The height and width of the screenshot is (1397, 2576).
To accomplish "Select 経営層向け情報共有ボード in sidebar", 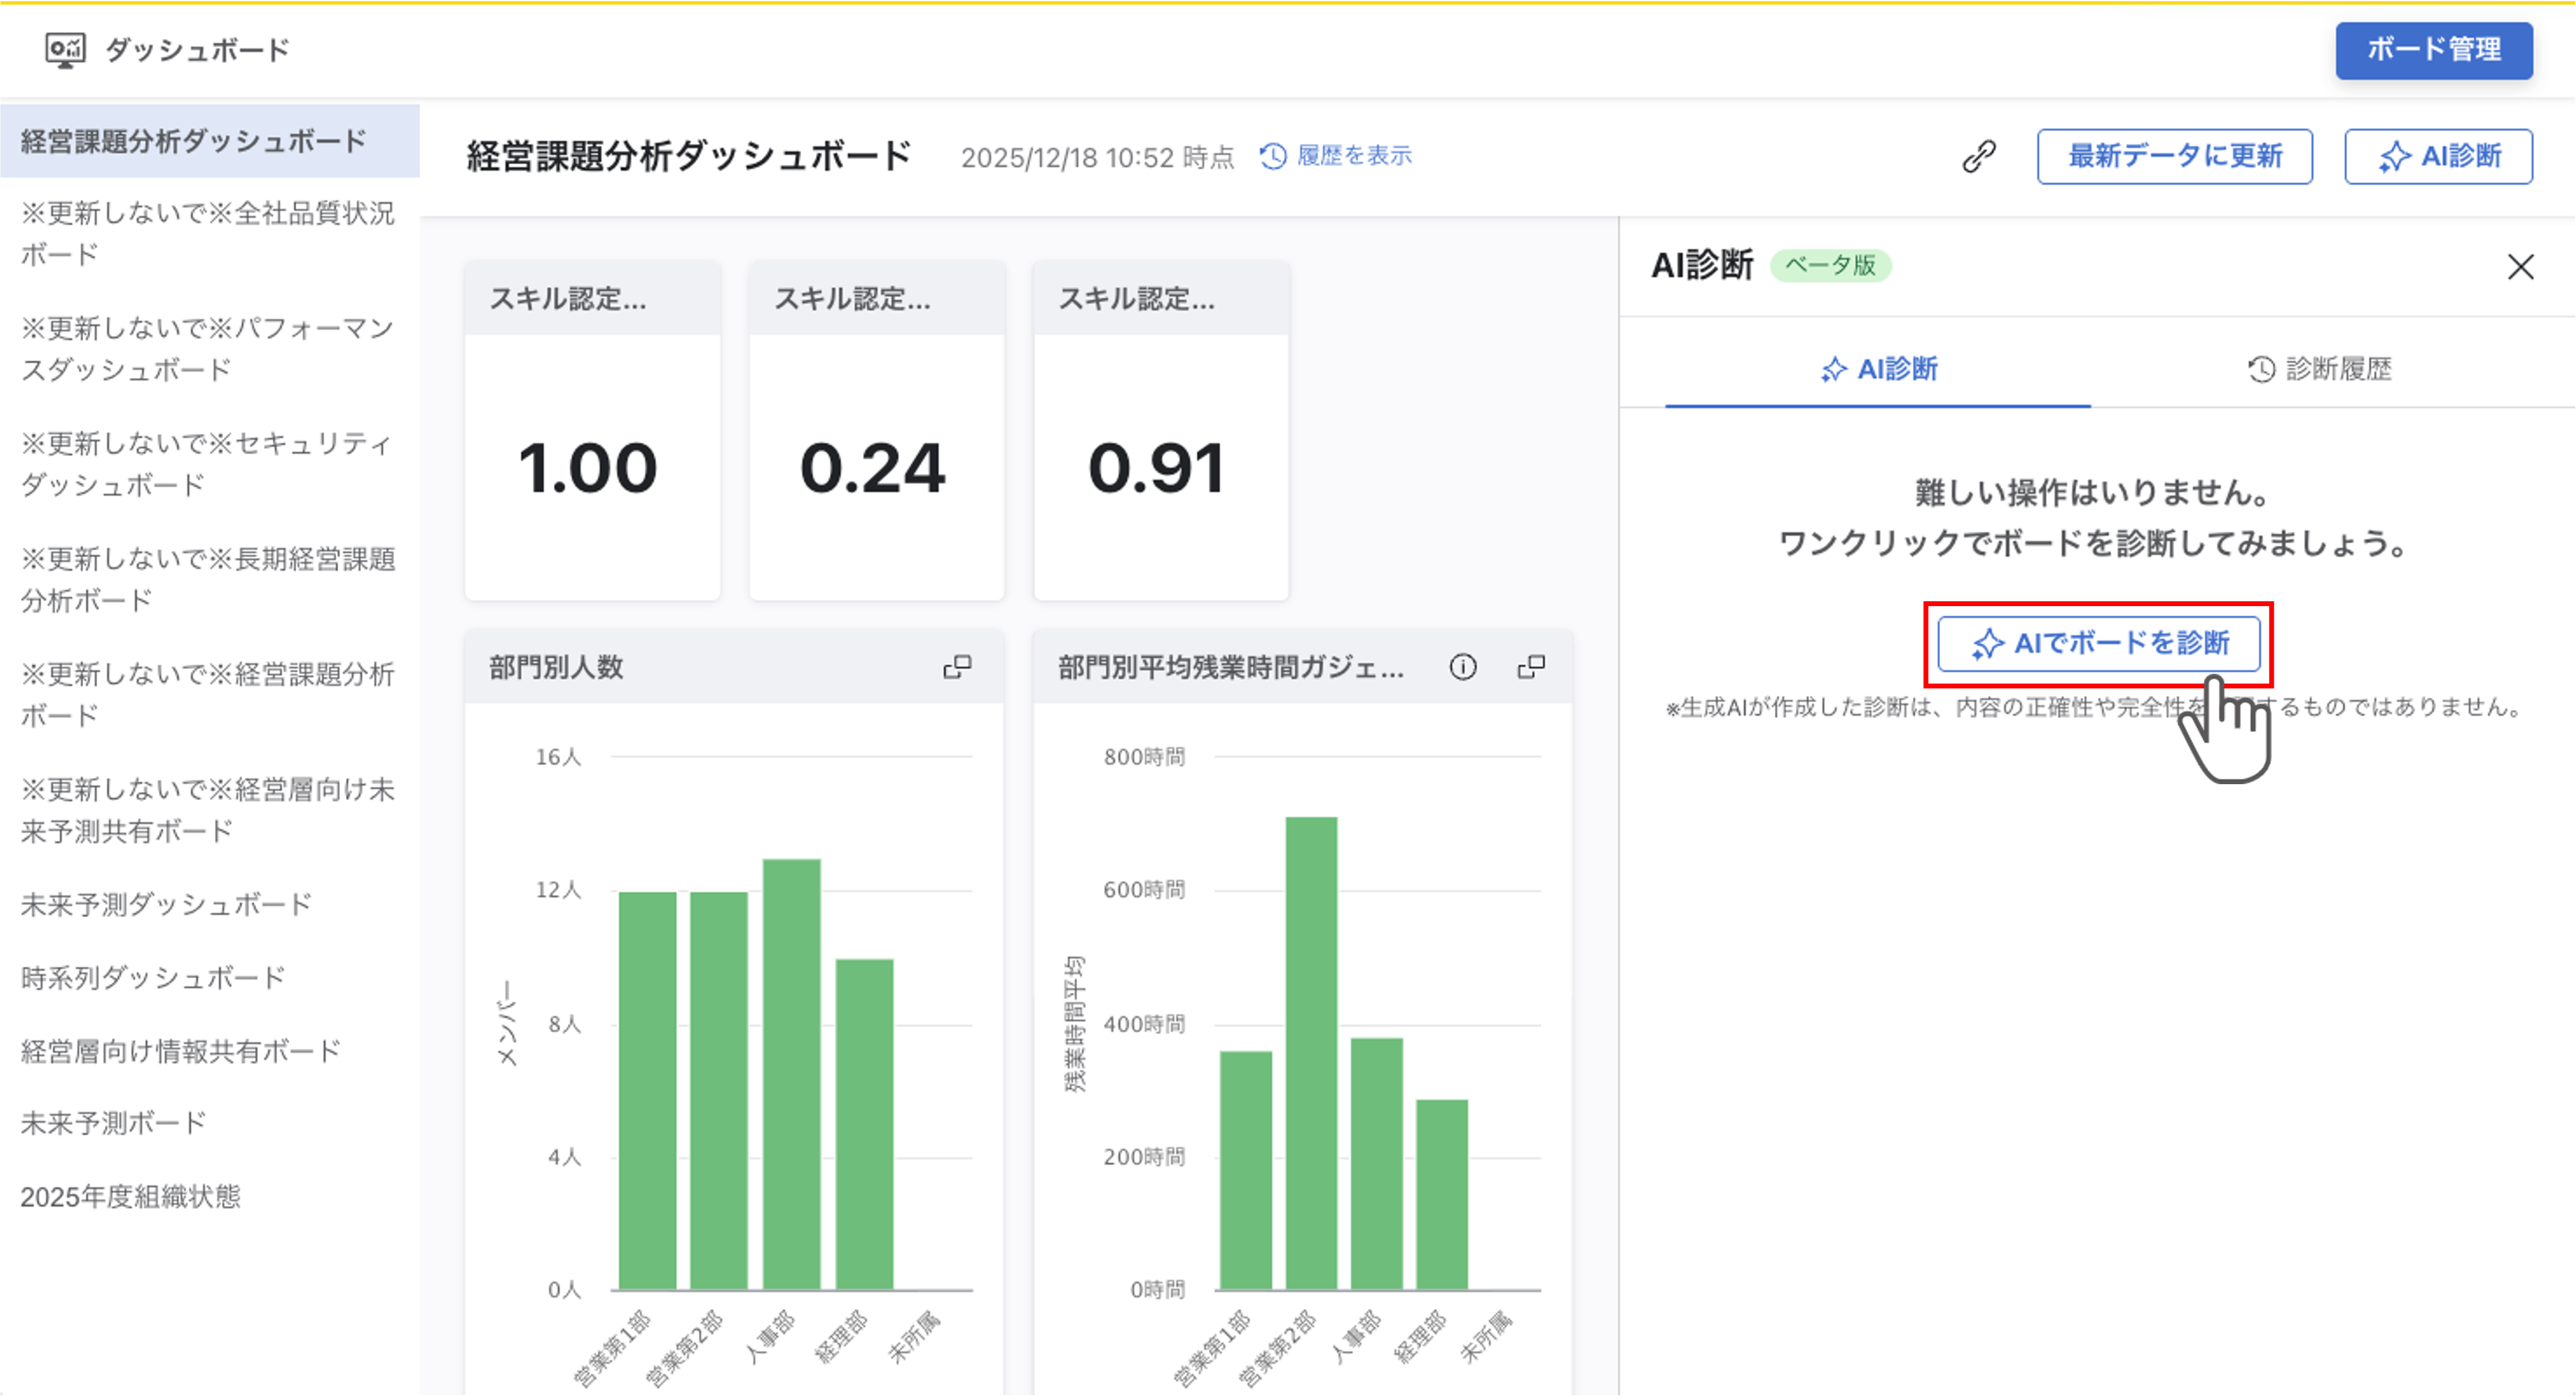I will point(181,1050).
